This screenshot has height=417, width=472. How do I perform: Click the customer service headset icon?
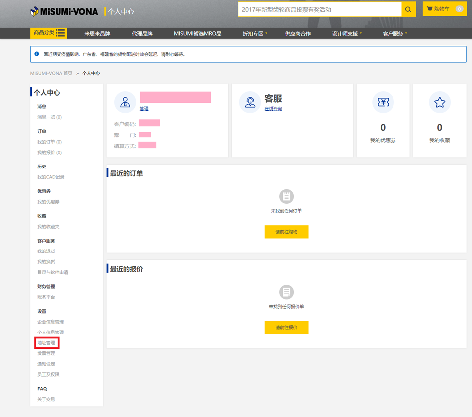250,102
